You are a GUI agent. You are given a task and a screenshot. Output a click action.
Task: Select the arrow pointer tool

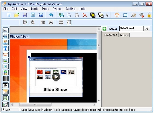pos(107,15)
